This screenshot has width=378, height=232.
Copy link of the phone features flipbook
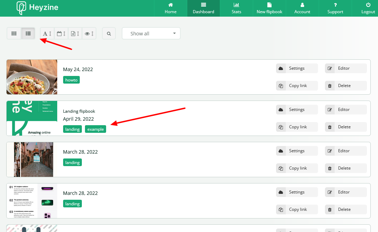(297, 209)
